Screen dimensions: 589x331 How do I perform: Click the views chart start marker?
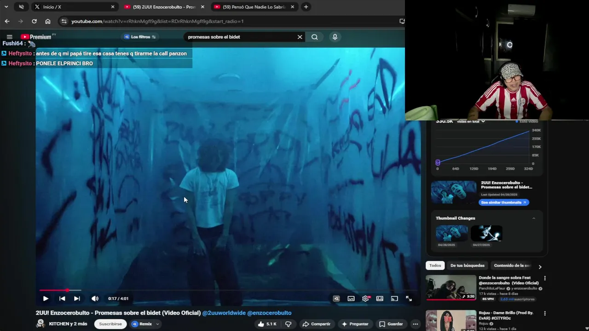coord(438,162)
